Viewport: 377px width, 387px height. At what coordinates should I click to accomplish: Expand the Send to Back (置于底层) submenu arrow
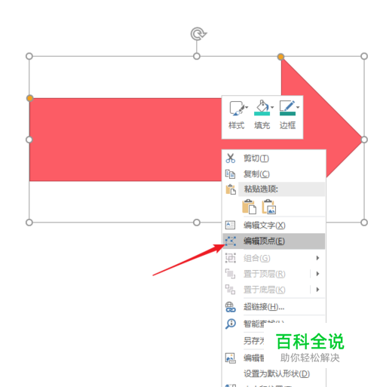tap(317, 290)
